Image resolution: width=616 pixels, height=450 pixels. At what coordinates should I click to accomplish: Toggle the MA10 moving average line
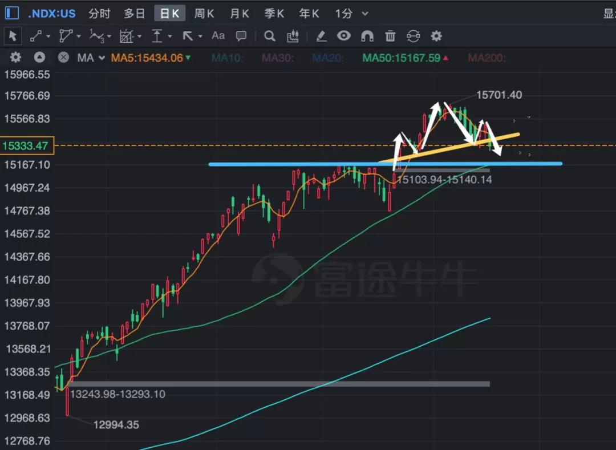[x=227, y=58]
